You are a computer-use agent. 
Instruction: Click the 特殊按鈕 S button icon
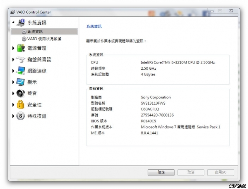click(21, 116)
